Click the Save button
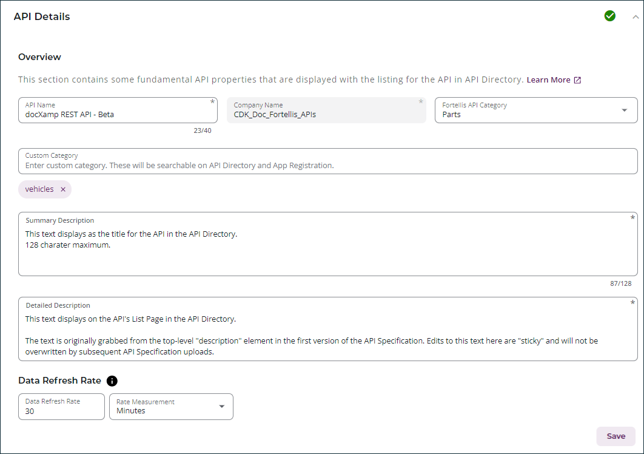 tap(615, 436)
